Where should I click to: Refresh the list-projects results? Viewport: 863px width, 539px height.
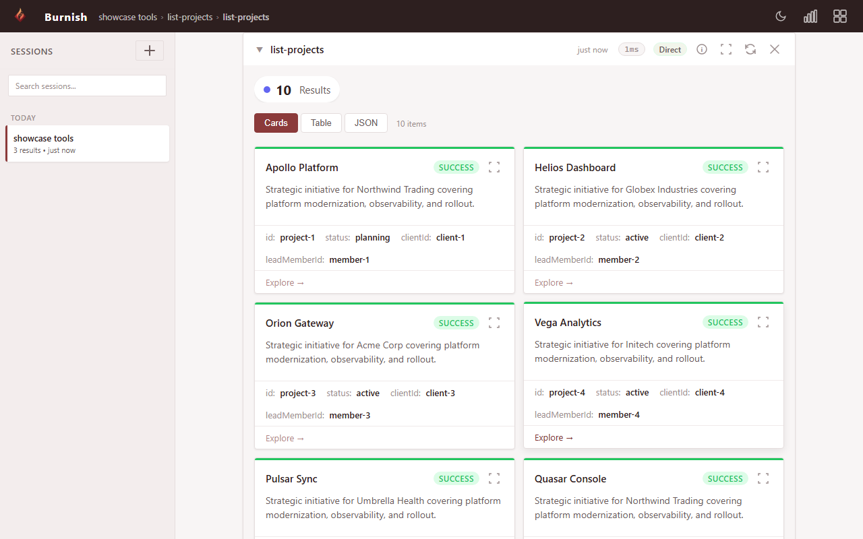click(750, 49)
